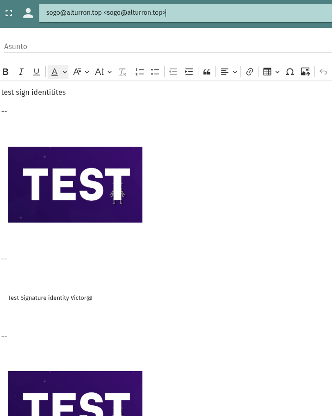Toggle bold formatting

6,72
